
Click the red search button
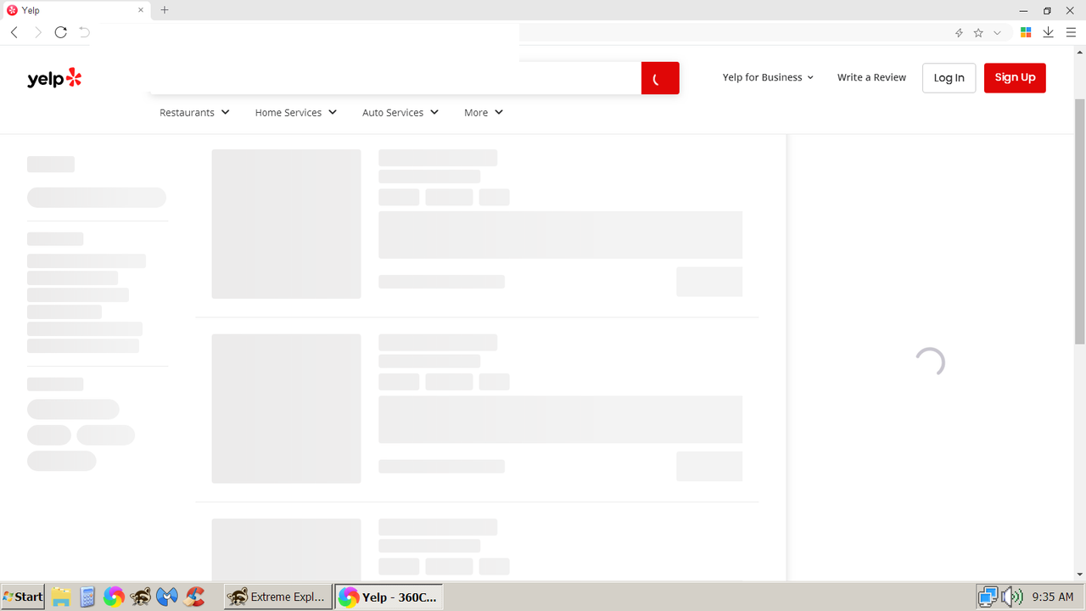click(660, 78)
